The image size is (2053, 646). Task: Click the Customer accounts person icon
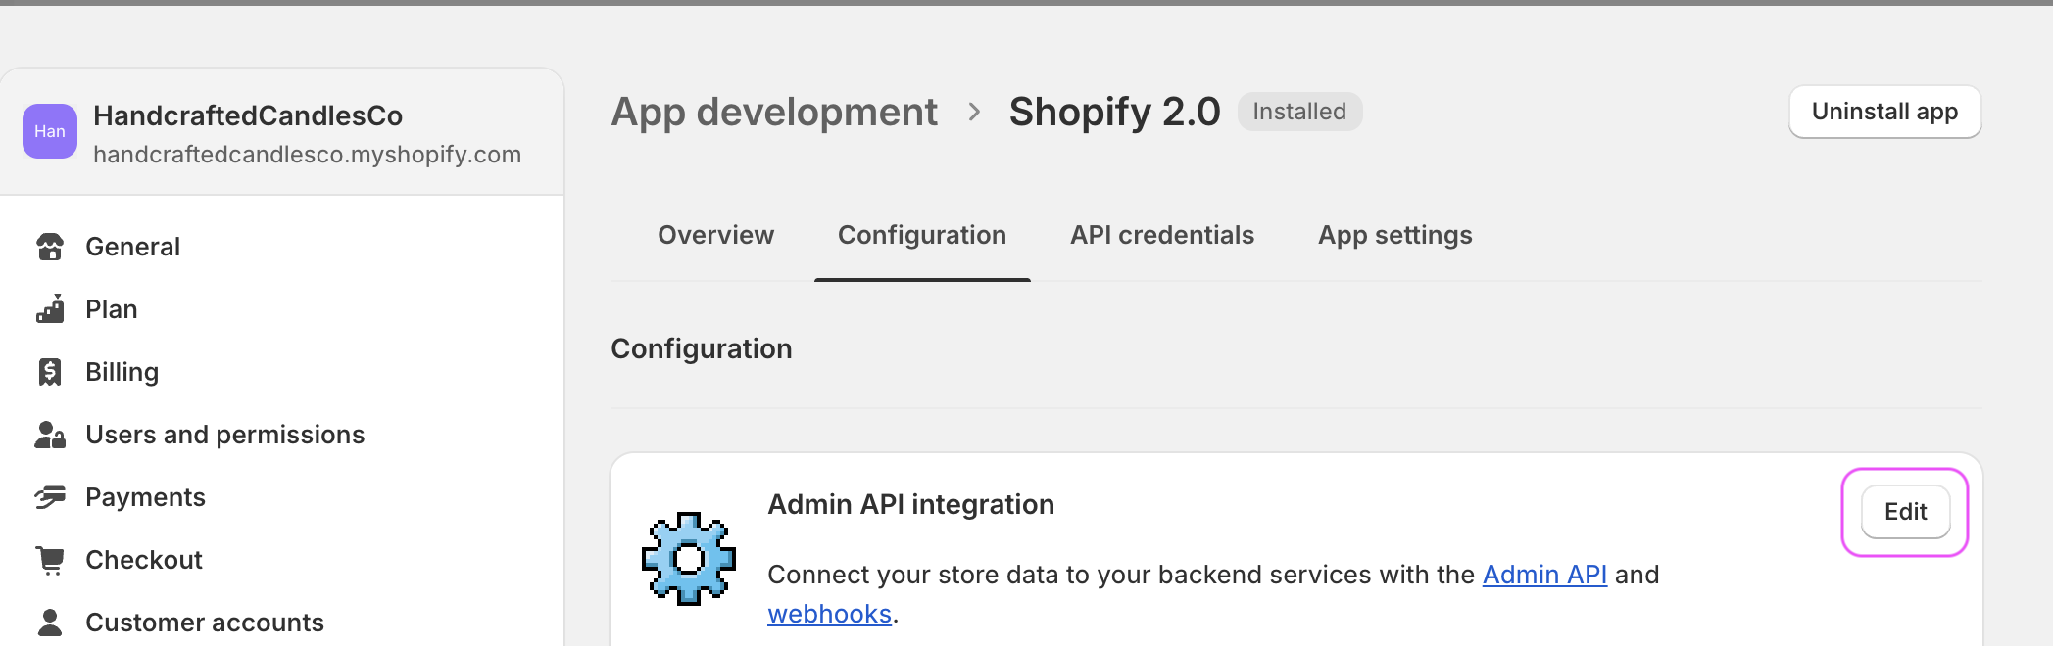tap(50, 623)
